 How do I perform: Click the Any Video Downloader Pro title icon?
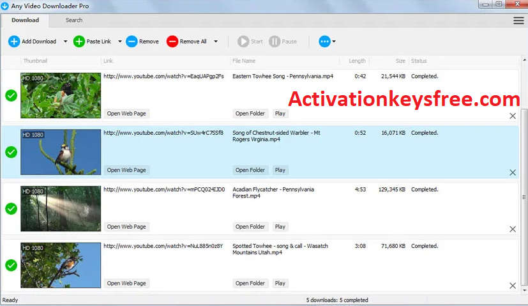pyautogui.click(x=4, y=6)
